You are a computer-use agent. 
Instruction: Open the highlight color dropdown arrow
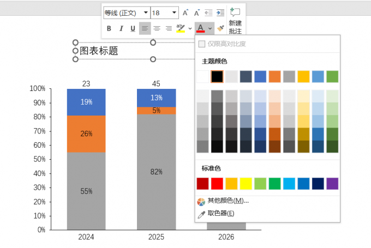(190, 28)
